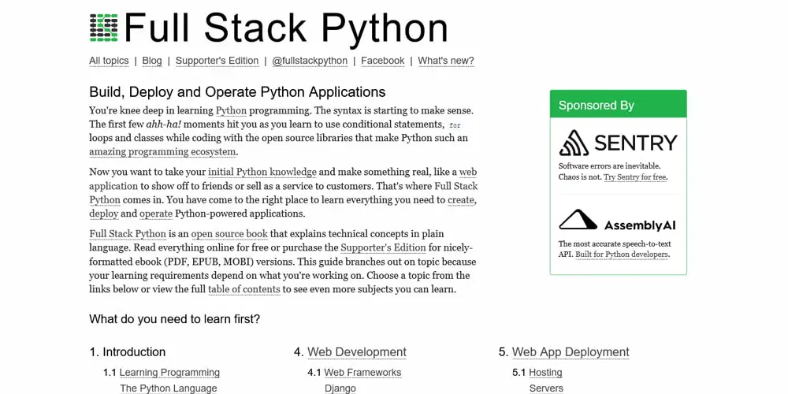Click the operate link in second paragraph
Viewport: 788px width, 394px height.
pyautogui.click(x=156, y=214)
